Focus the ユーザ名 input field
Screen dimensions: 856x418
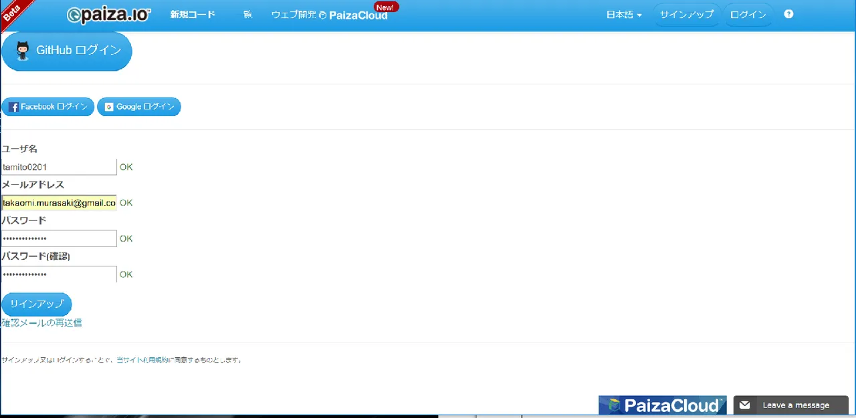pyautogui.click(x=59, y=167)
